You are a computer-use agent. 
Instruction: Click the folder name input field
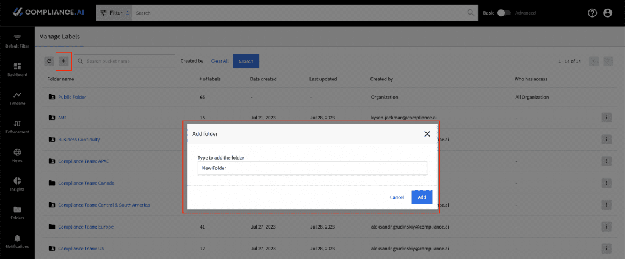tap(312, 168)
